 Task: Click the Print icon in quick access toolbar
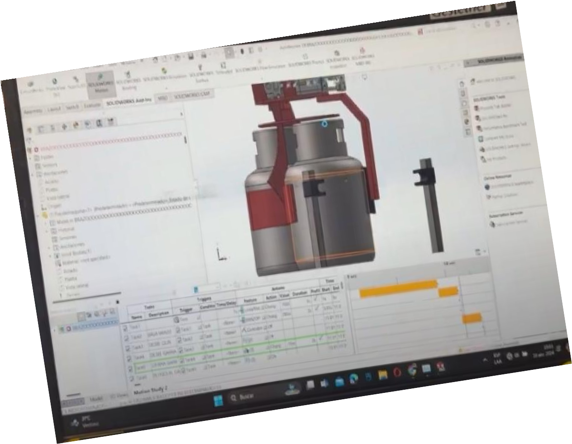(x=204, y=55)
